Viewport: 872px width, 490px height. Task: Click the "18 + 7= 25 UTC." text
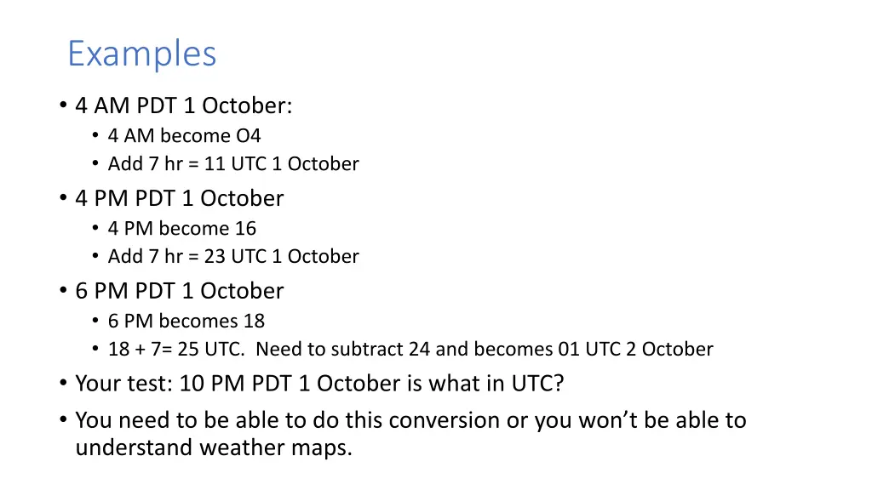176,350
